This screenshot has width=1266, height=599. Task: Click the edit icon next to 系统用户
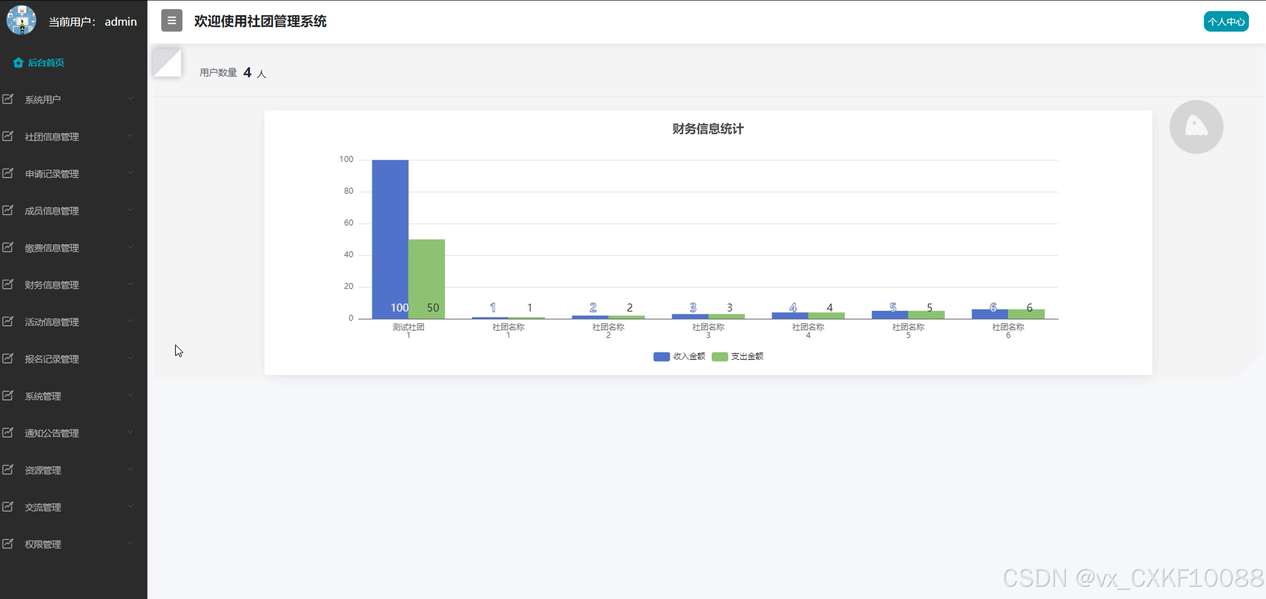click(x=8, y=99)
